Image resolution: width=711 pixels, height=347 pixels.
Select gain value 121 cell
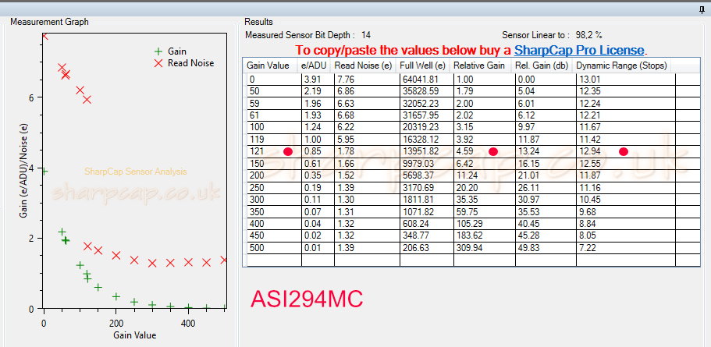[x=273, y=151]
